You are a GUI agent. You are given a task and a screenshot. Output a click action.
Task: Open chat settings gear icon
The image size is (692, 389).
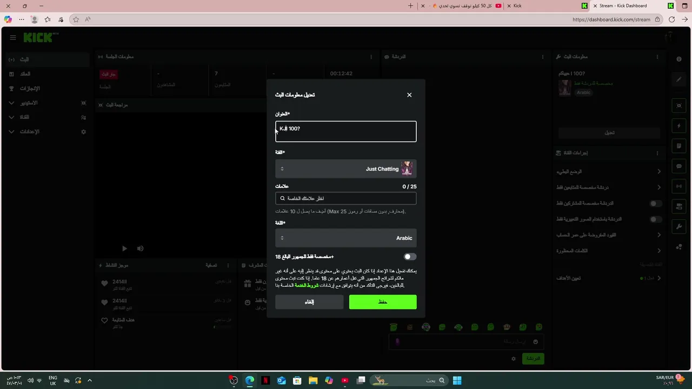pos(514,359)
